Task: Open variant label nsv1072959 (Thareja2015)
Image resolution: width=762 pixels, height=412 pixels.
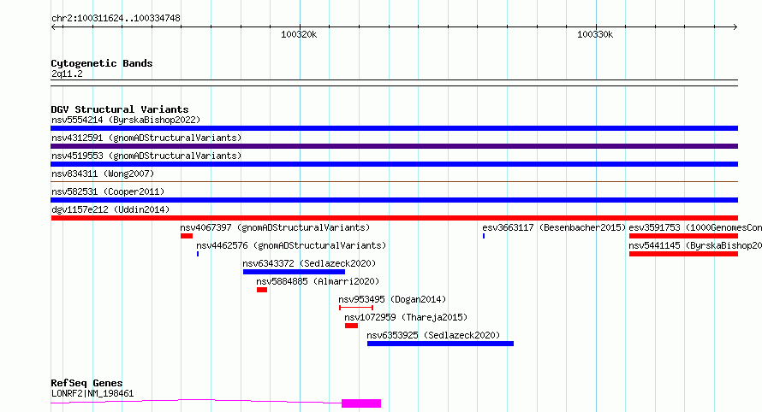Action: point(406,317)
